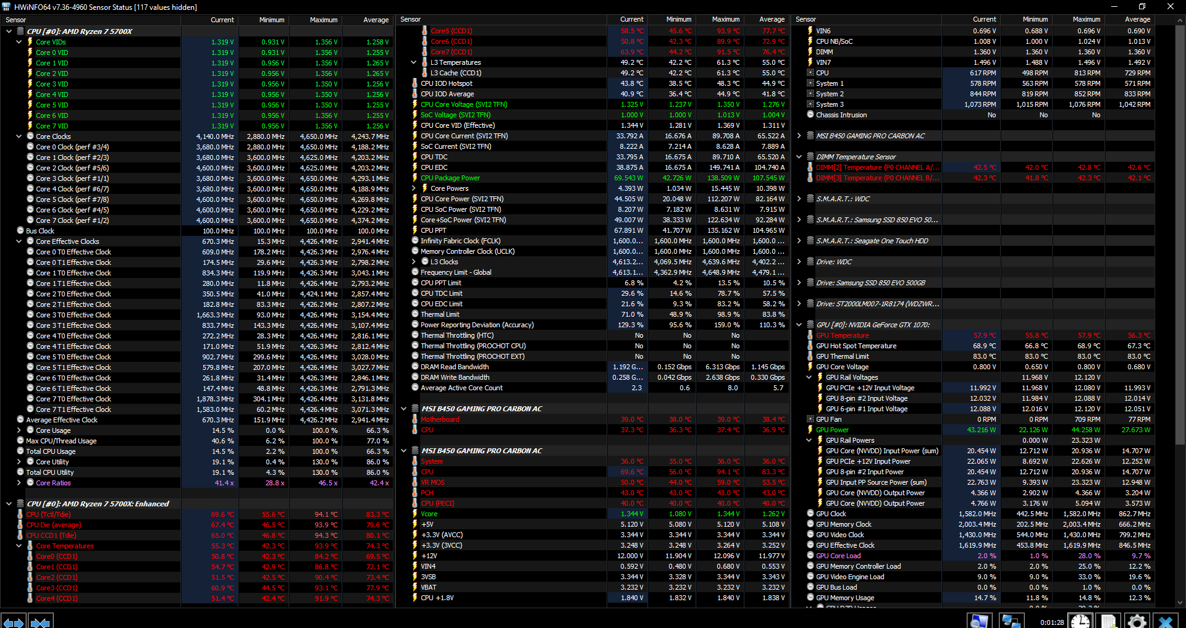The image size is (1186, 628).
Task: Click the 0:01:28 elapsed time readout
Action: (x=1052, y=622)
